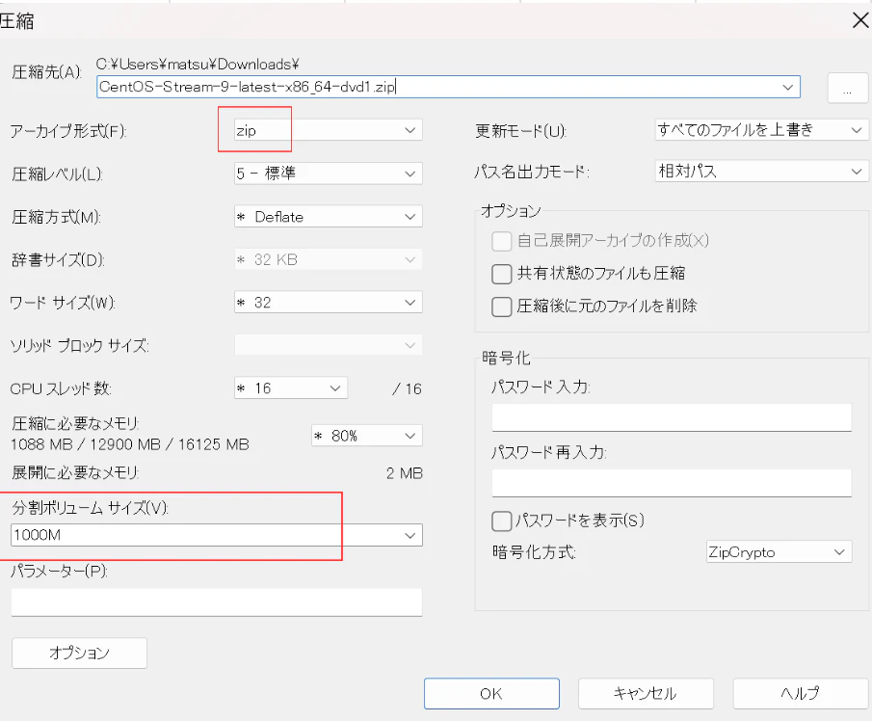Screen dimensions: 872x721
Task: Open the archive path history dropdown arrow
Action: click(x=788, y=88)
